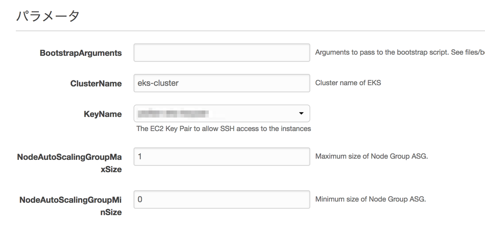
Task: Click the NodeAutoScalingGroupMinSize label
Action: (71, 206)
